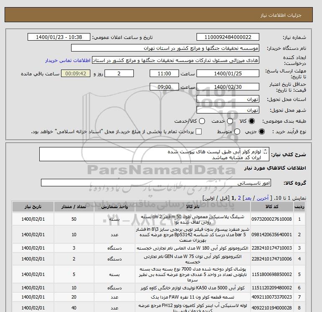Viewport: 322px width, 312px height.
Task: Click the price validity date 1400/02/30
Action: point(228,87)
